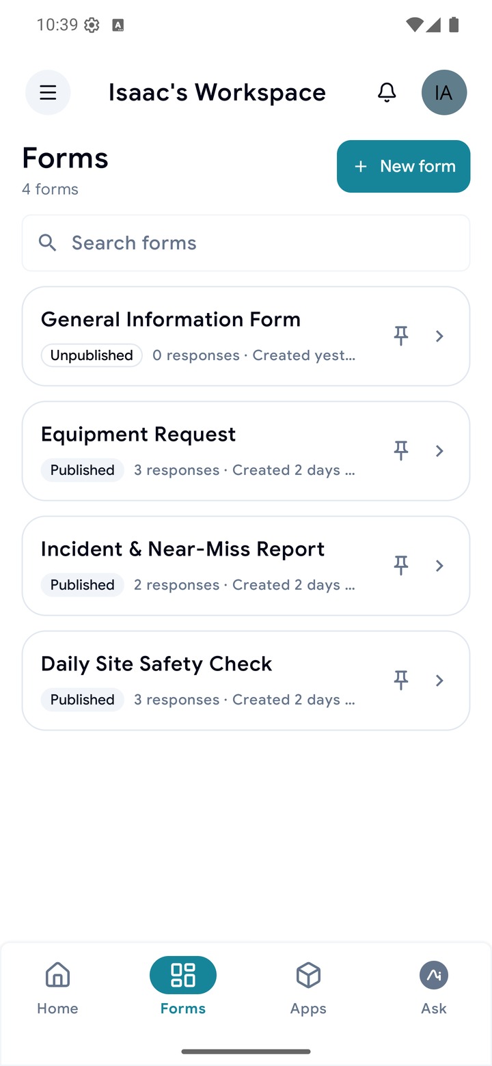492x1066 pixels.
Task: Open the Equipment Request form title
Action: (138, 435)
